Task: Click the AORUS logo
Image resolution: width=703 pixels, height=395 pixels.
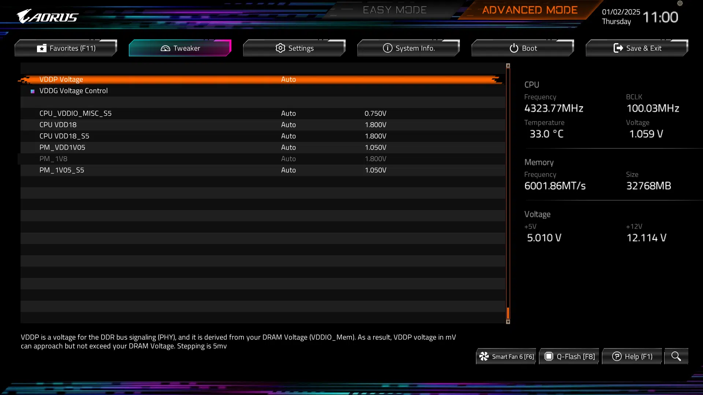Action: 47,16
